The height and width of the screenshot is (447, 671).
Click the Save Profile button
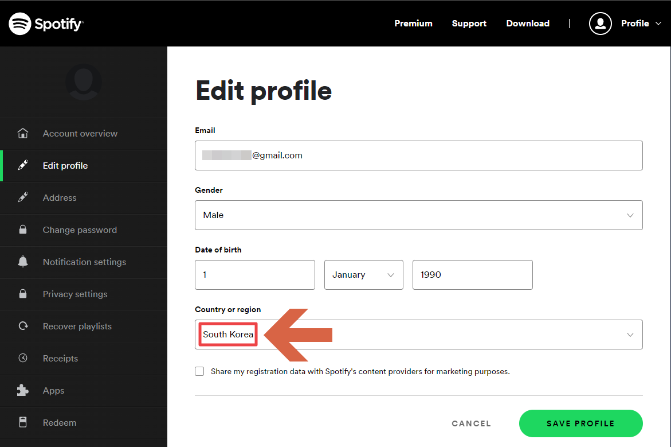pyautogui.click(x=580, y=423)
